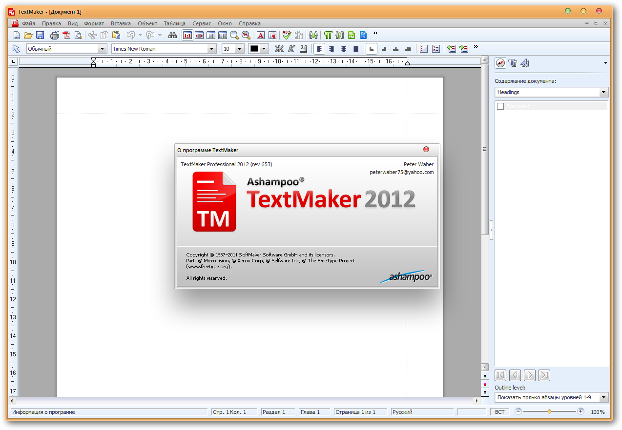Click the compass navigator icon in sidebar
Image resolution: width=622 pixels, height=430 pixels.
click(x=500, y=63)
